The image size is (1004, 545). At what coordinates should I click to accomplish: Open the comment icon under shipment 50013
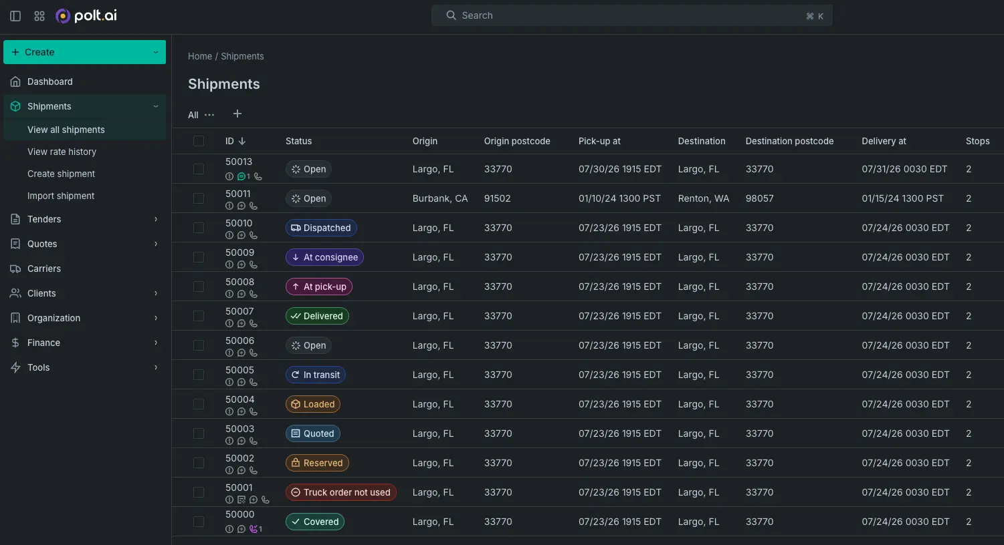tap(241, 177)
